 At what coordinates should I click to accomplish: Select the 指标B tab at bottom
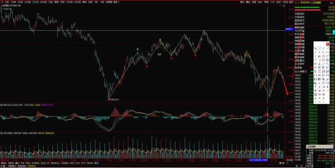point(11,163)
